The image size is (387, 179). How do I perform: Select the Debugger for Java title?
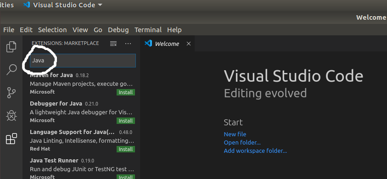pos(56,103)
